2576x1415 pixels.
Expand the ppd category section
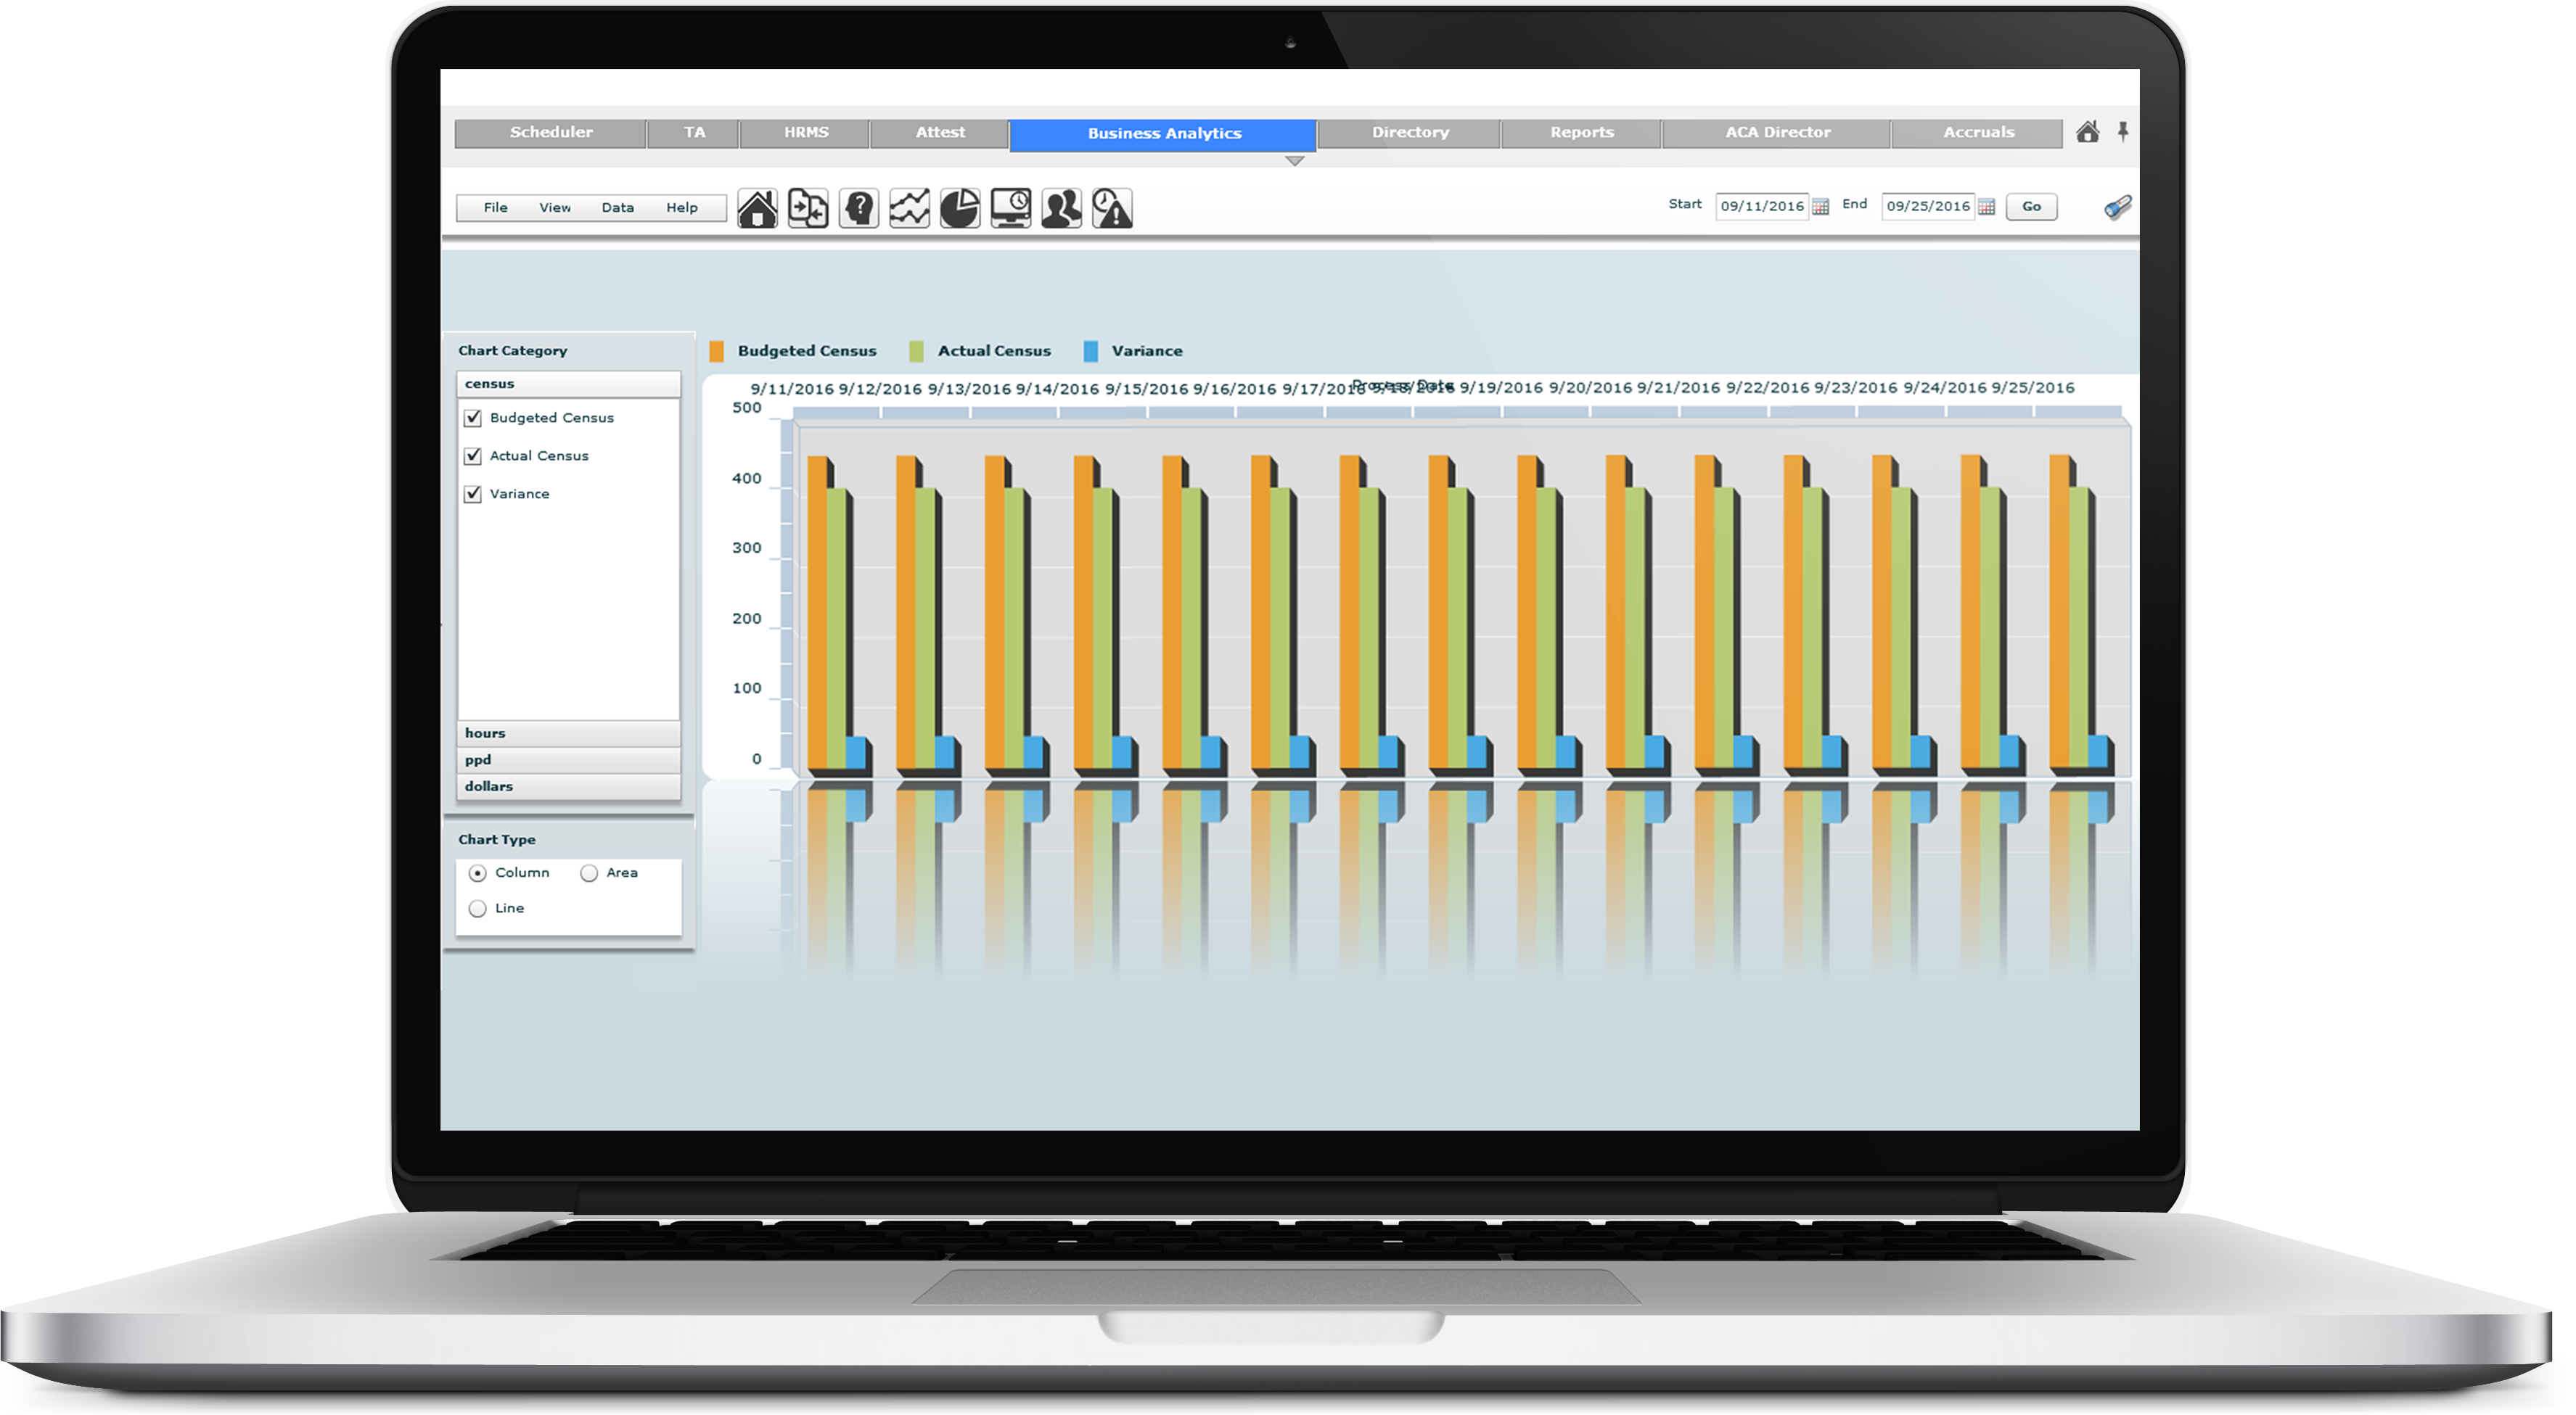pyautogui.click(x=568, y=759)
